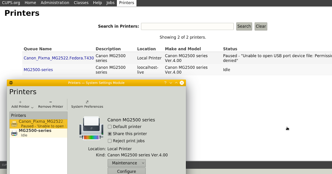Sort by Queue Name column header

coord(38,49)
